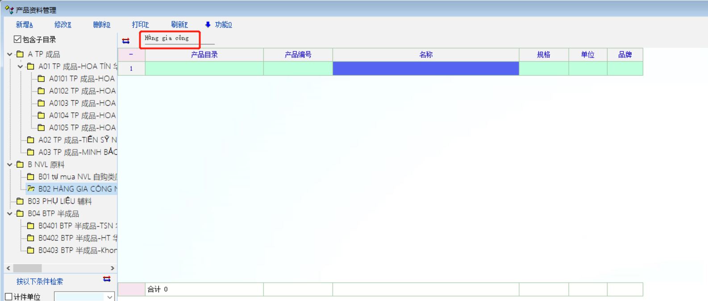Click the tree panel horizontal scrollbar right arrow
Image resolution: width=708 pixels, height=301 pixels.
tap(112, 268)
